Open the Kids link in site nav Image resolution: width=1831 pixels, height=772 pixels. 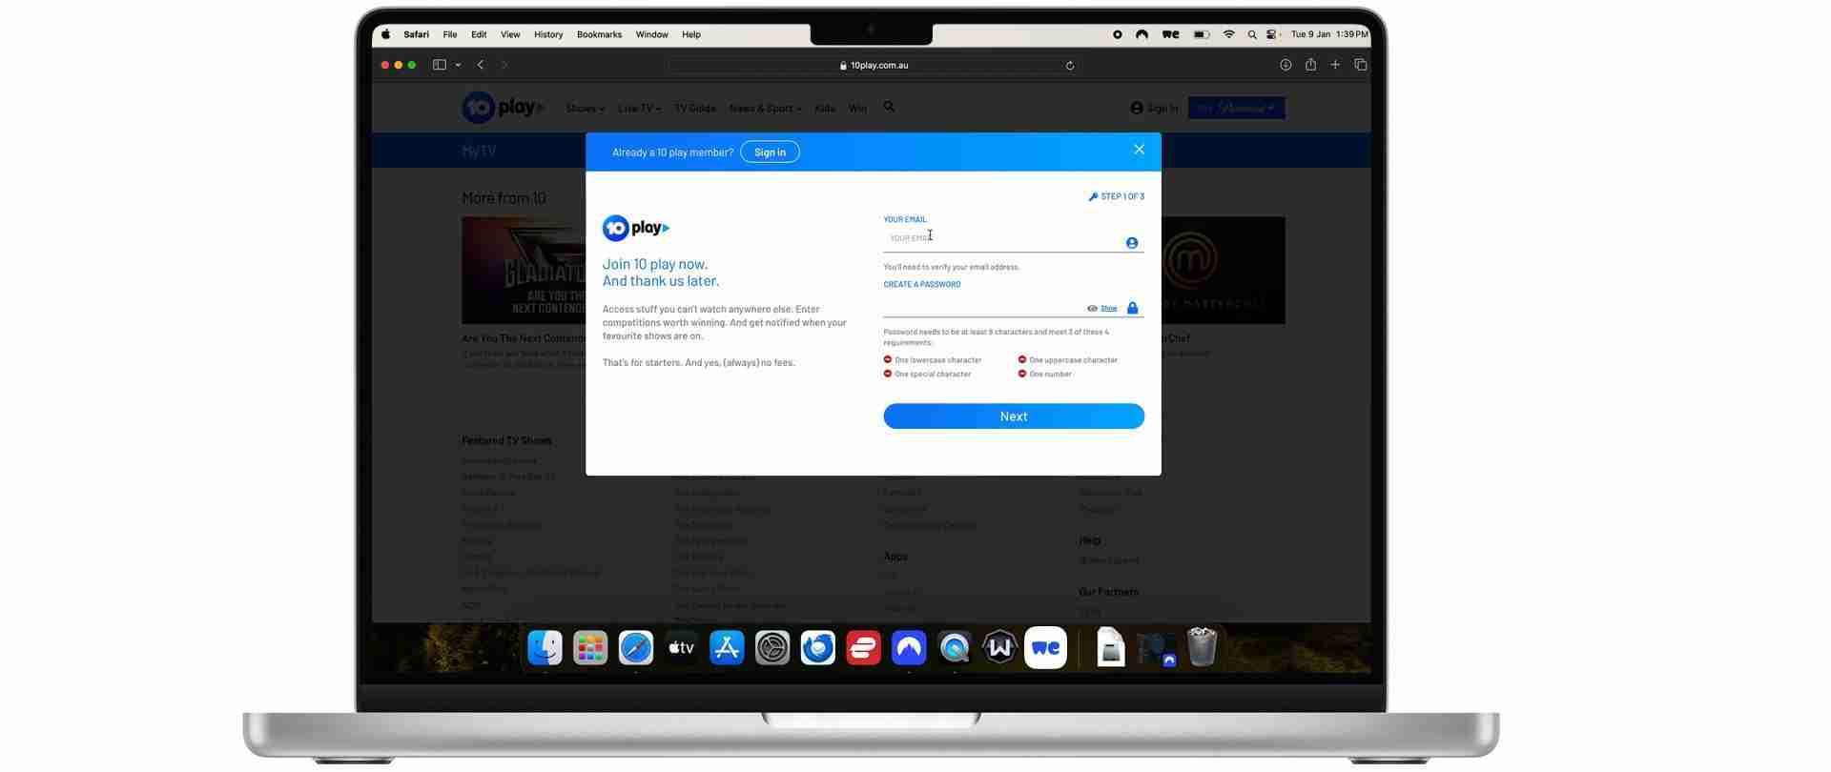[x=825, y=109]
